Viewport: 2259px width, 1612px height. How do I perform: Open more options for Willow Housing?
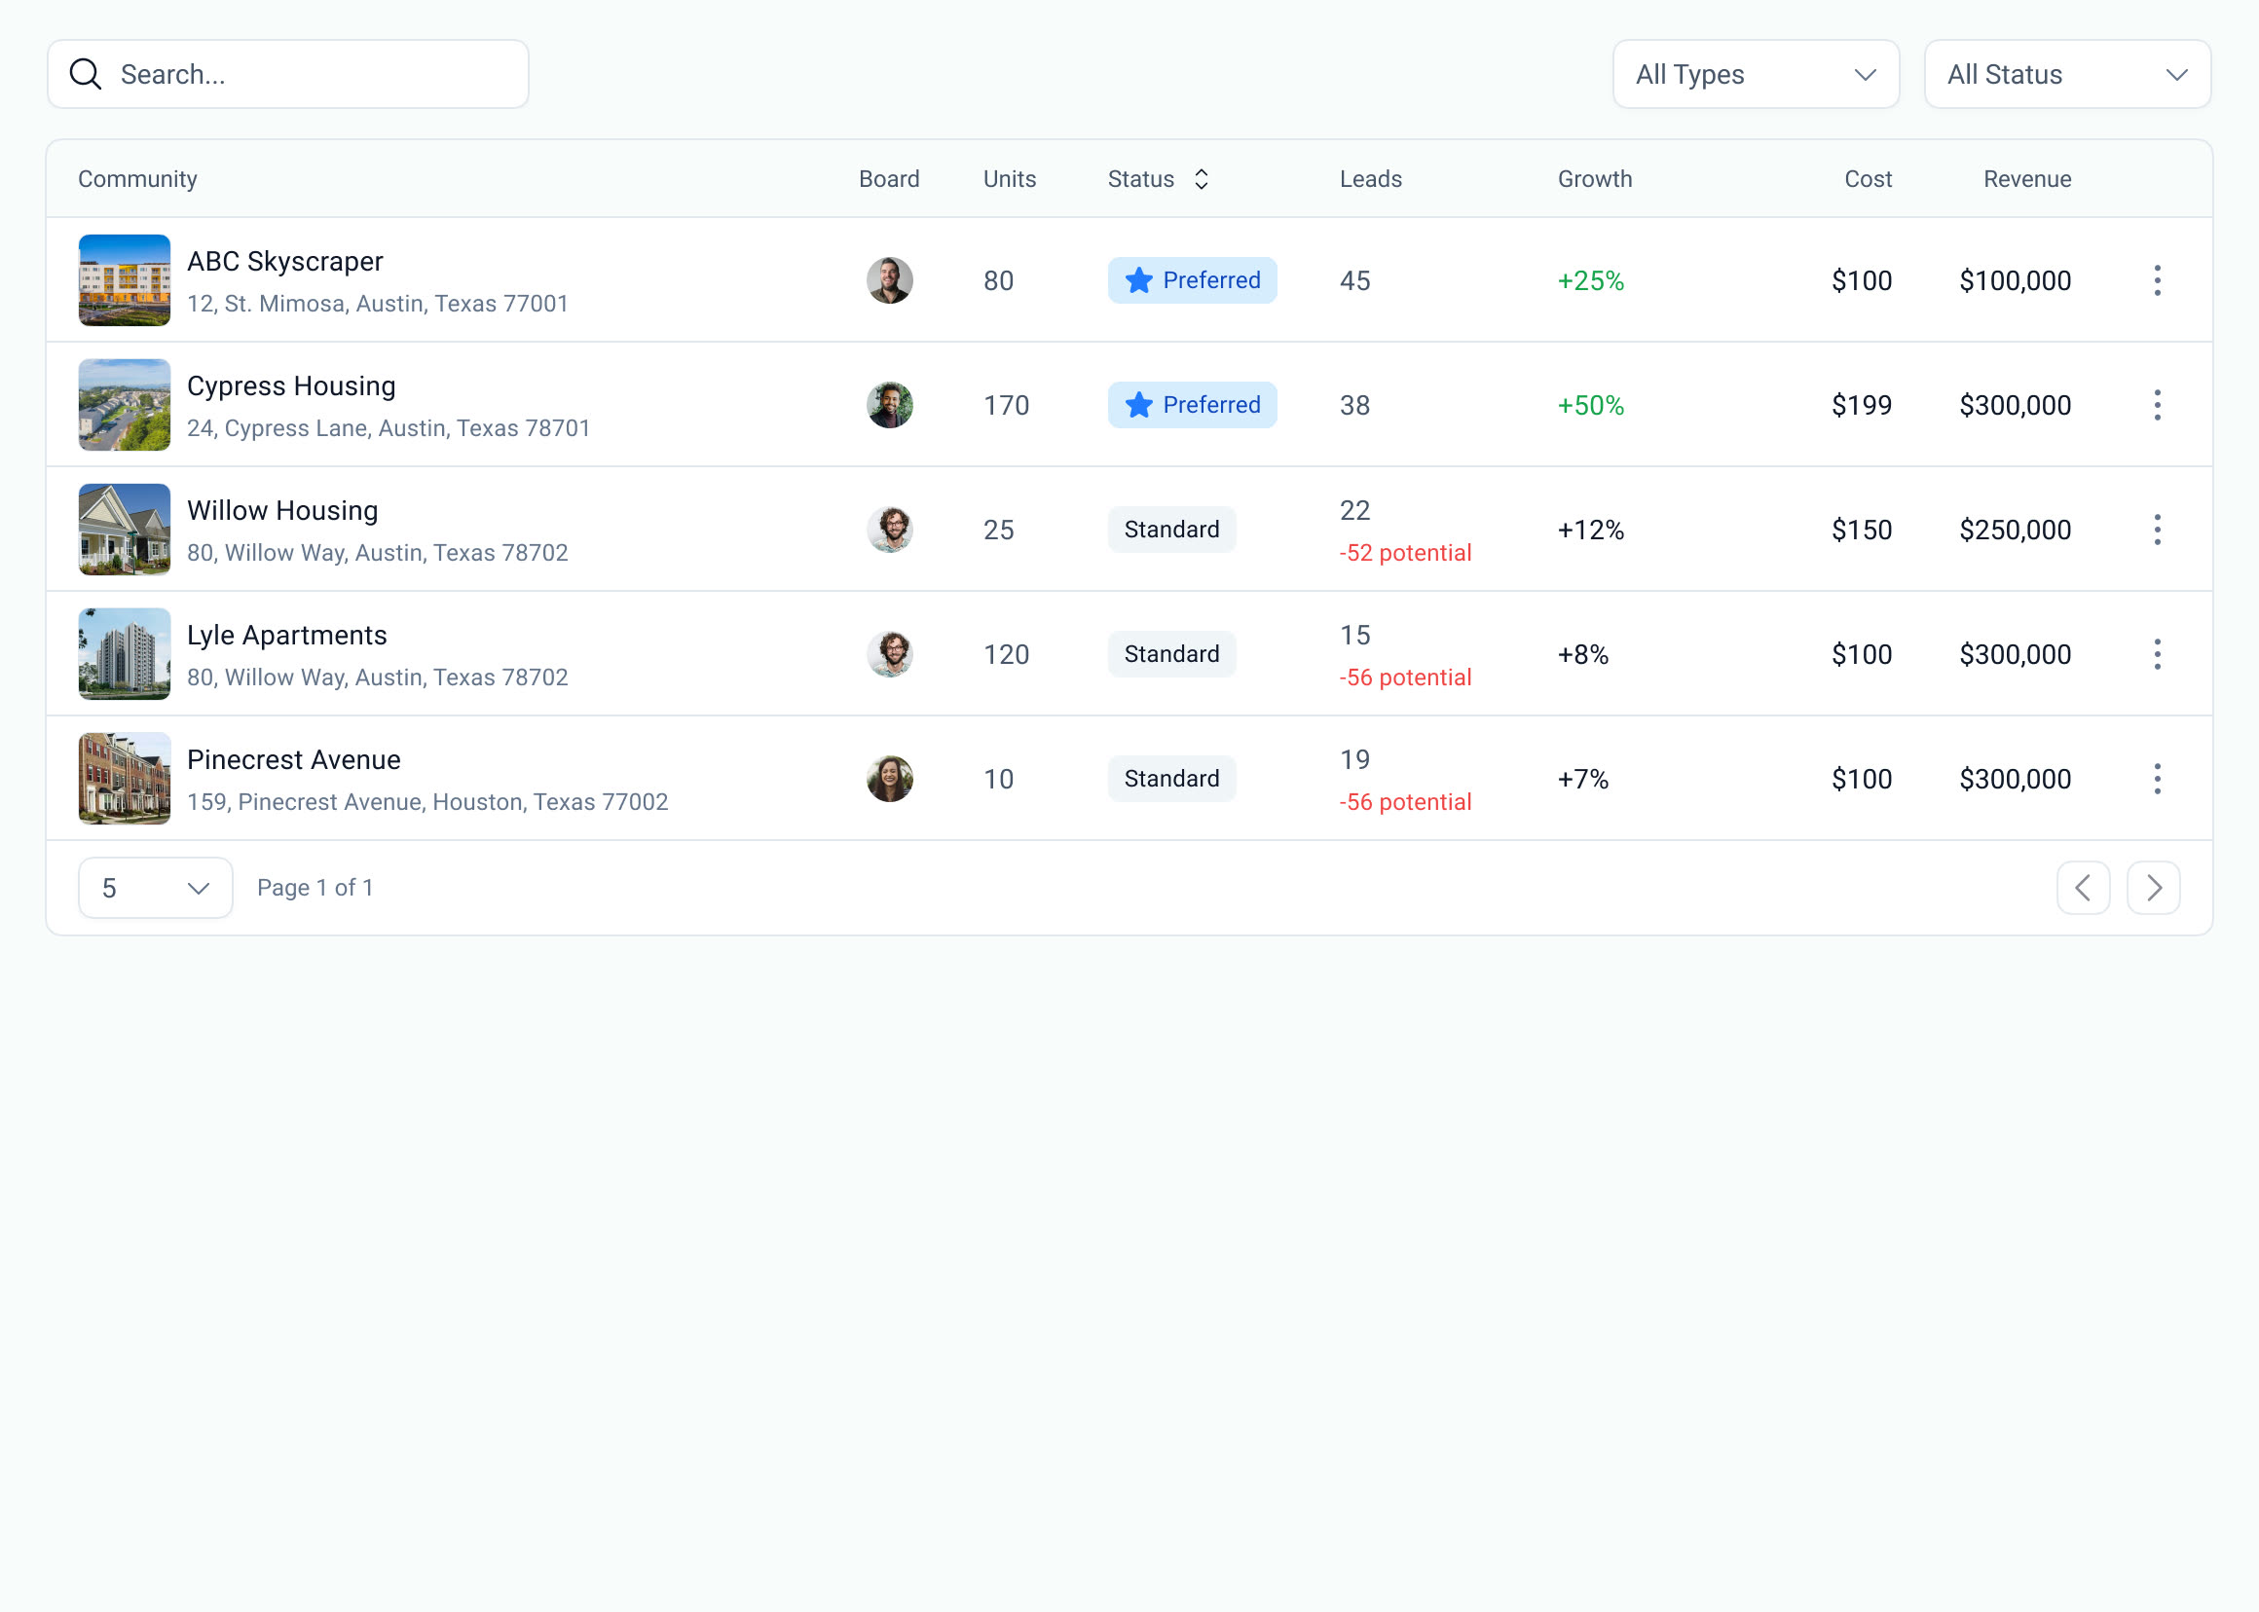click(x=2157, y=531)
